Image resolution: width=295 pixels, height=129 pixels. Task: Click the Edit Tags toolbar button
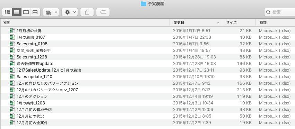click(103, 12)
